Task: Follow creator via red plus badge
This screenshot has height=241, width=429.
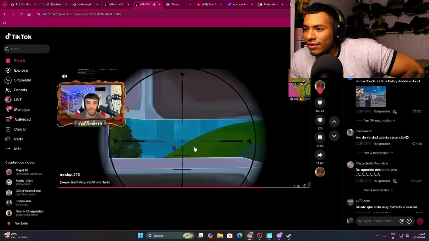Action: [x=320, y=91]
